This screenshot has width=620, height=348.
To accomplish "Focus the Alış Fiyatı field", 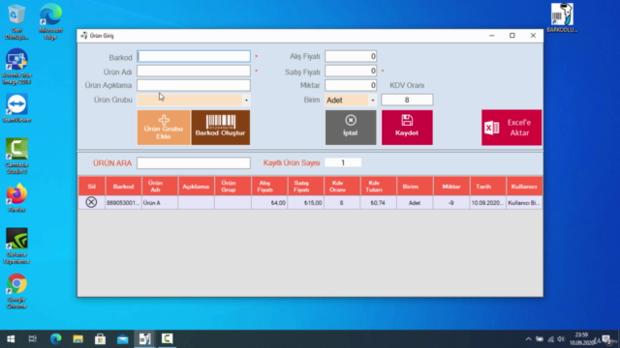I will [351, 56].
